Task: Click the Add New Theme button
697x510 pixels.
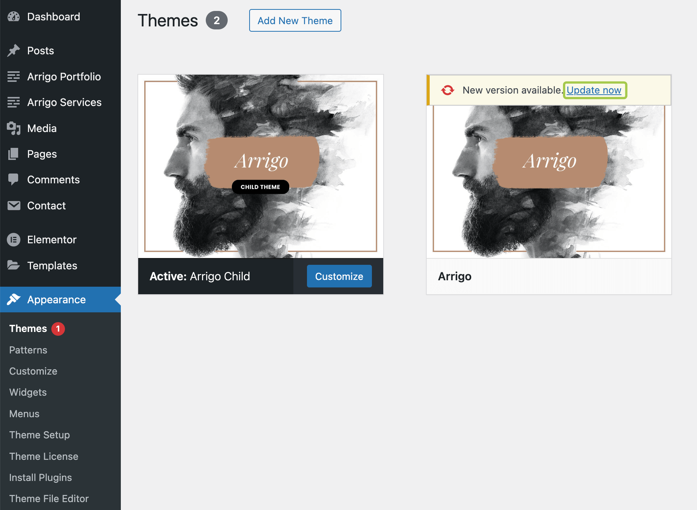Action: point(295,21)
